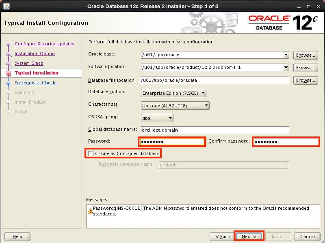Close the Oracle installer window

(x=318, y=6)
